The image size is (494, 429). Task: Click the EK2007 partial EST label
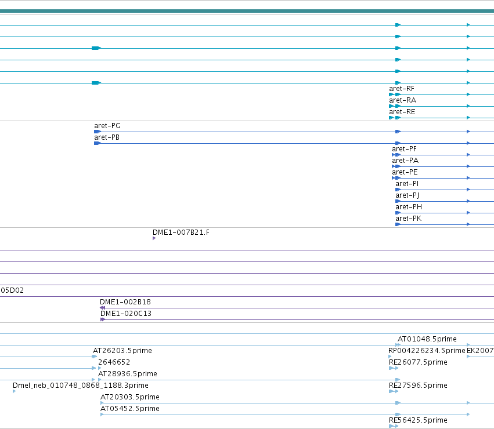click(480, 351)
